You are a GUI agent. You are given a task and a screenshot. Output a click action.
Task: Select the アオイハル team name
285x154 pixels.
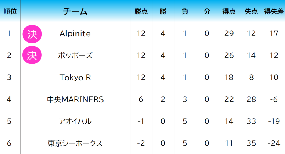(75, 121)
